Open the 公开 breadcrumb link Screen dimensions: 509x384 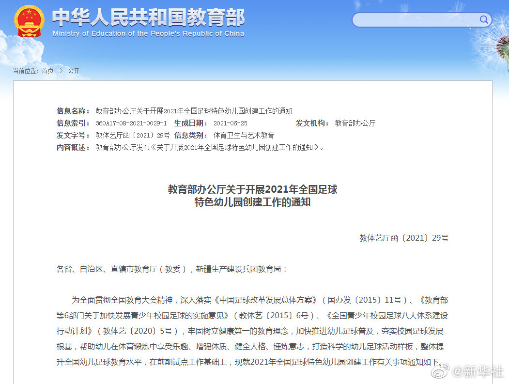(74, 71)
